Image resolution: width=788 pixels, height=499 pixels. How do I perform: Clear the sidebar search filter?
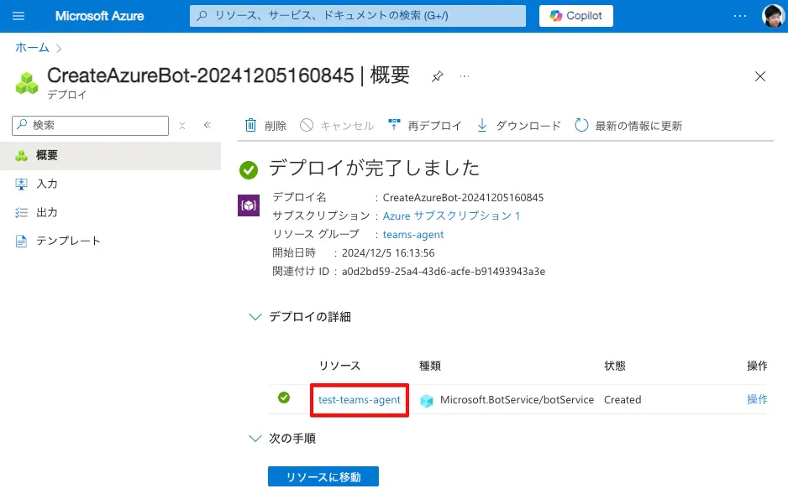point(182,126)
